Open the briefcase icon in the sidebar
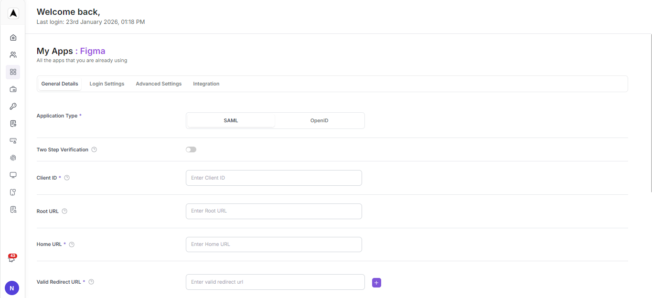Viewport: 652px width, 298px height. coord(13,89)
